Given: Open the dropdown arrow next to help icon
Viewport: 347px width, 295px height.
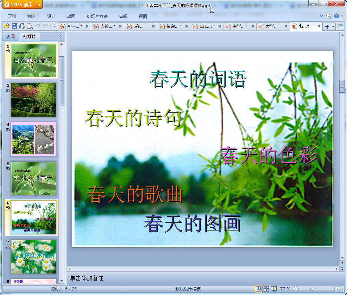Looking at the screenshot, I should pos(342,16).
